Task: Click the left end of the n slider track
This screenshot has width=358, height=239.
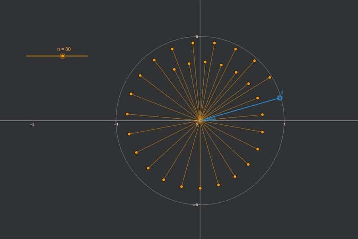Action: tap(27, 56)
